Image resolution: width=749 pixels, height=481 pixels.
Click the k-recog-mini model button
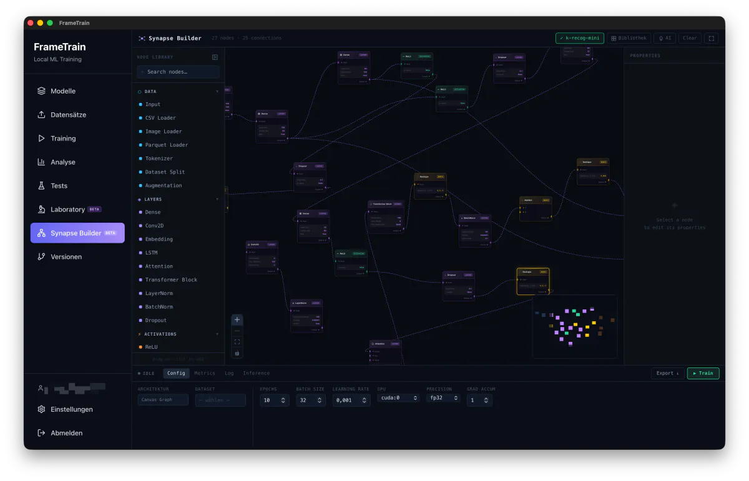point(580,38)
